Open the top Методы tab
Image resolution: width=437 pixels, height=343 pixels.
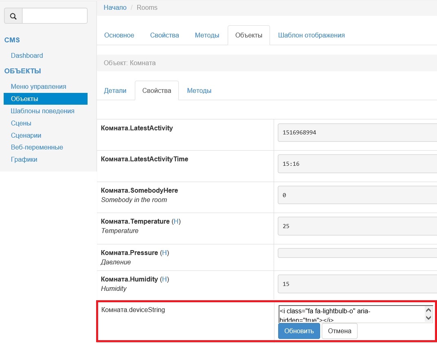point(207,35)
